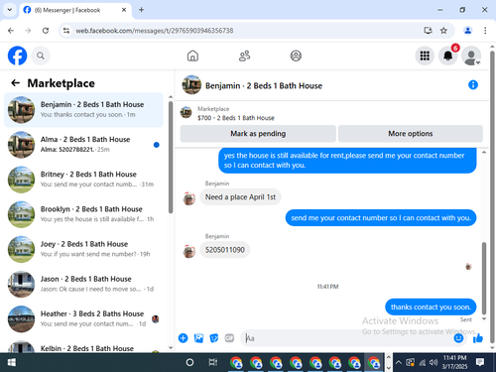
Task: Send a thumbs up like
Action: pyautogui.click(x=478, y=338)
